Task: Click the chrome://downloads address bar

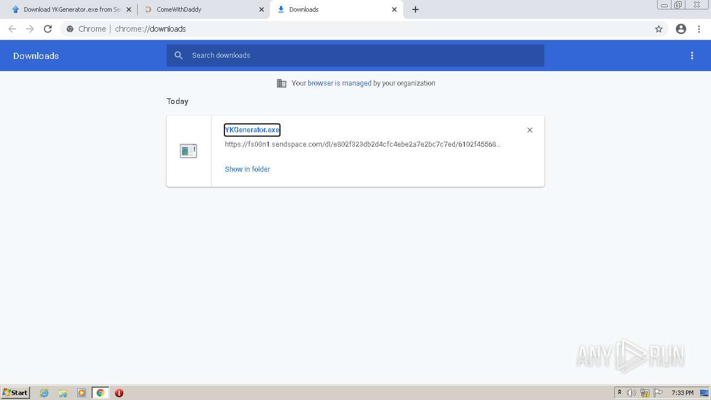Action: click(x=355, y=29)
